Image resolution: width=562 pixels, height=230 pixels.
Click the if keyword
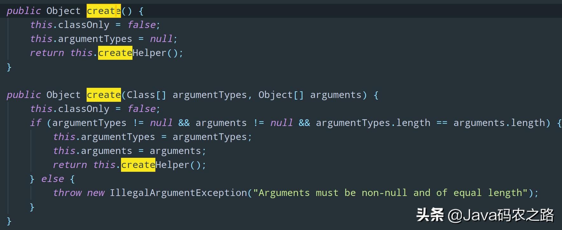[36, 123]
